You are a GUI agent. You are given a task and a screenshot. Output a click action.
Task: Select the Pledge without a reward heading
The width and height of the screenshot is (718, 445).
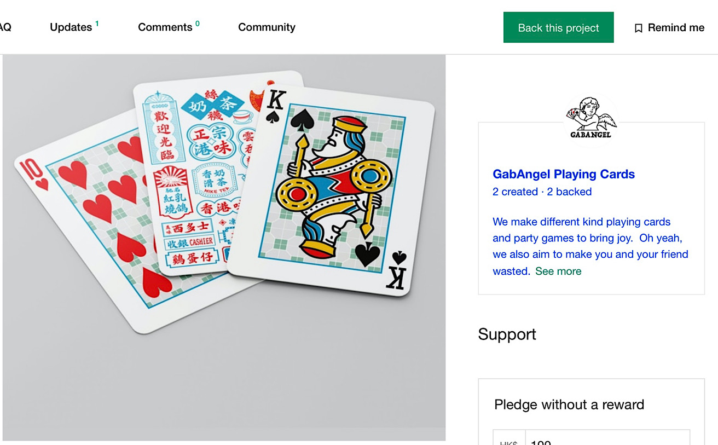coord(569,404)
